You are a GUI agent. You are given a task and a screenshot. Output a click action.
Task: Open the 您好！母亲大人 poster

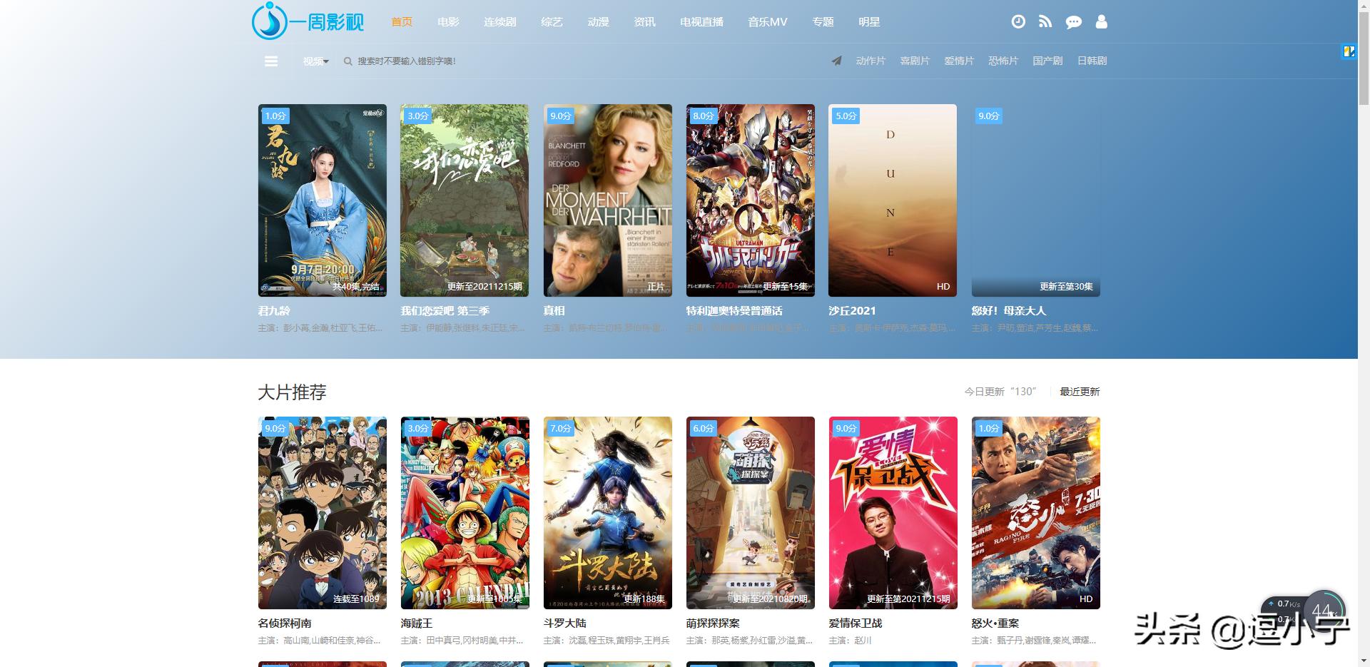pos(1036,200)
